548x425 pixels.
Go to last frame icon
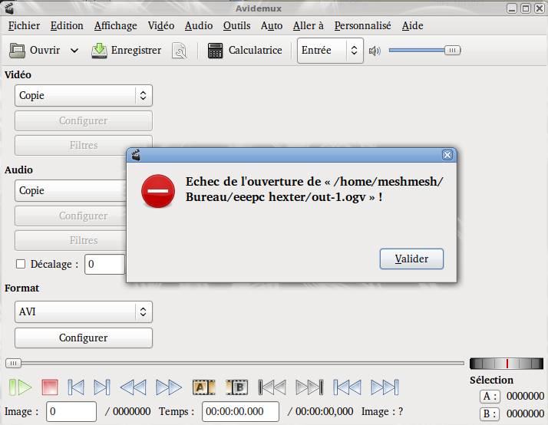coord(385,387)
